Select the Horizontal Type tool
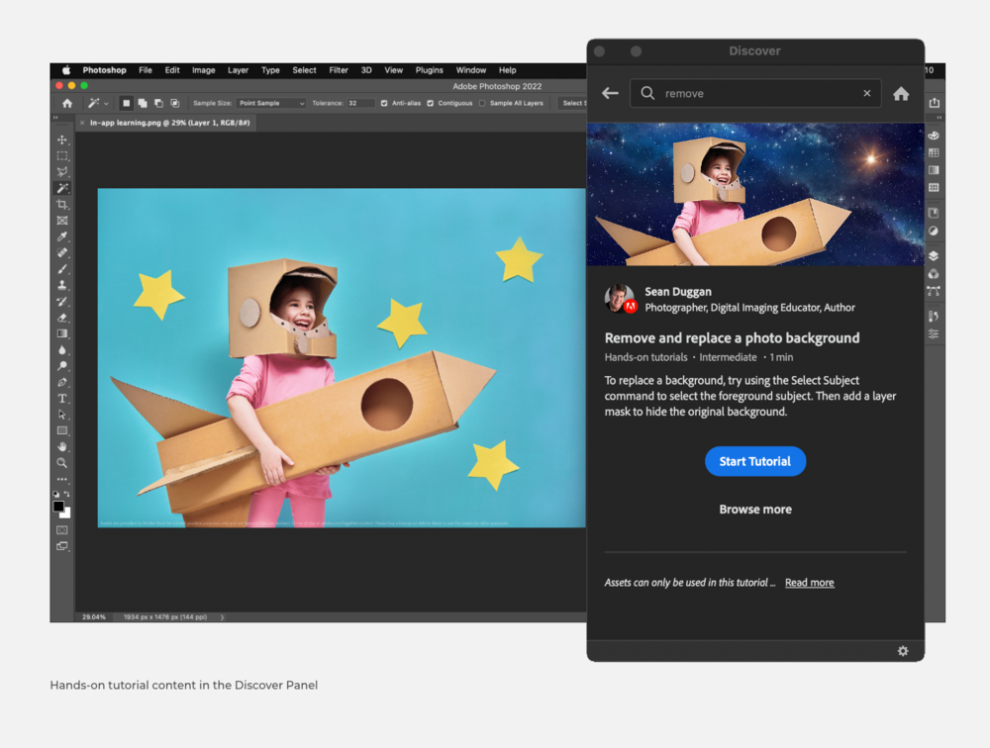The width and height of the screenshot is (990, 748). (x=61, y=399)
